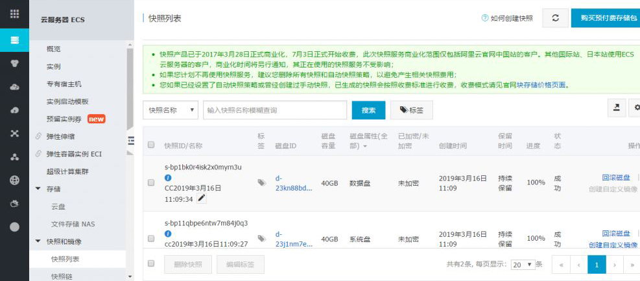
Task: Check the box for snapshot s-bp11qbpe6ntw7m84j0q3
Action: 151,239
